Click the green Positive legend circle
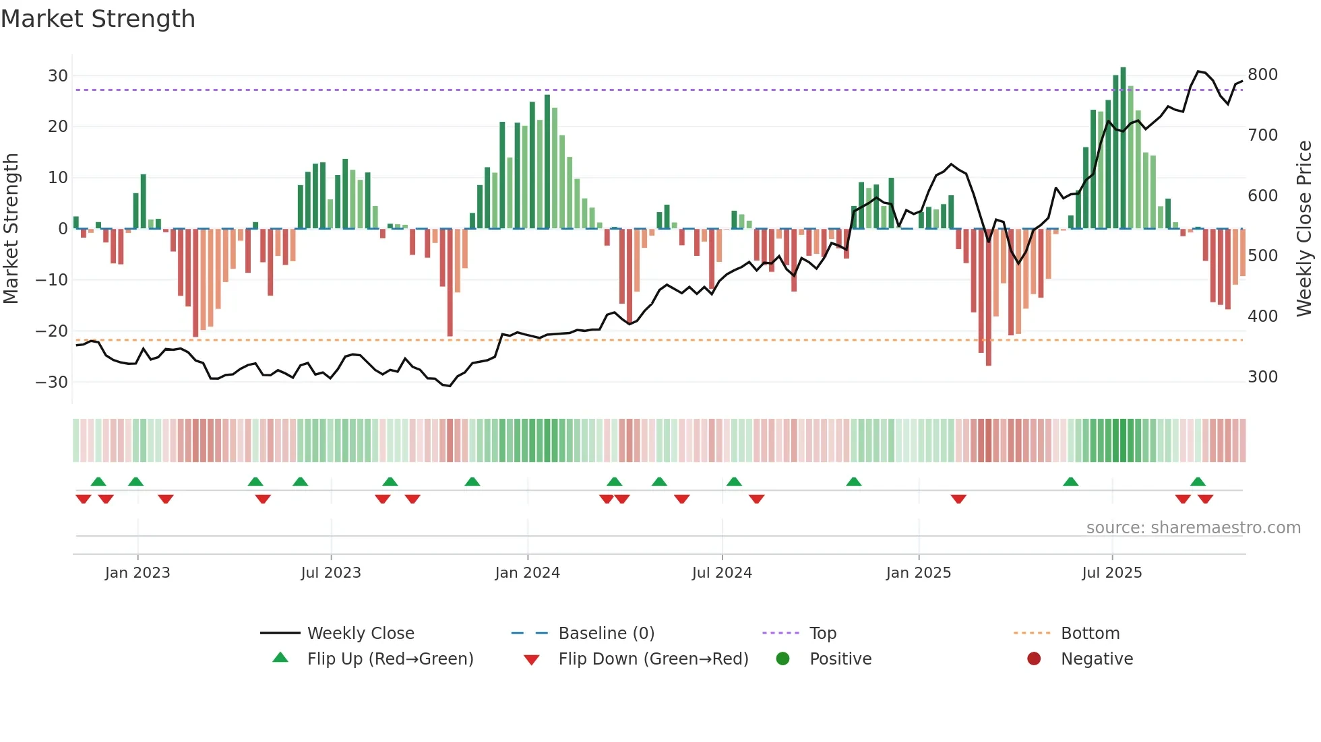Screen dimensions: 1321x742 pyautogui.click(x=782, y=659)
